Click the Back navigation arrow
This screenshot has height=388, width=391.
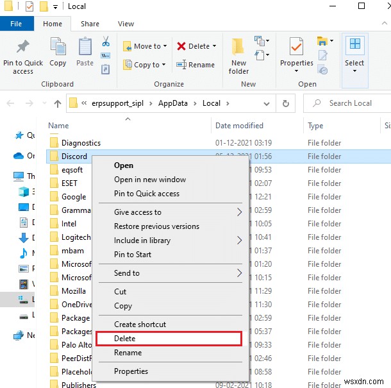click(x=10, y=103)
